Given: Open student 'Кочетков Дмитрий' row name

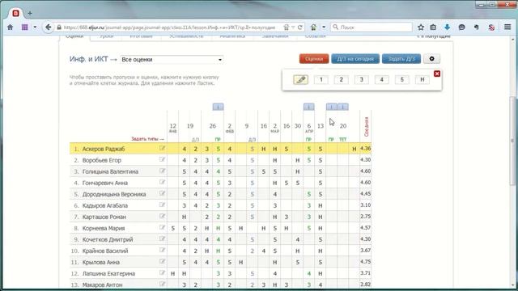Looking at the screenshot, I should [108, 239].
